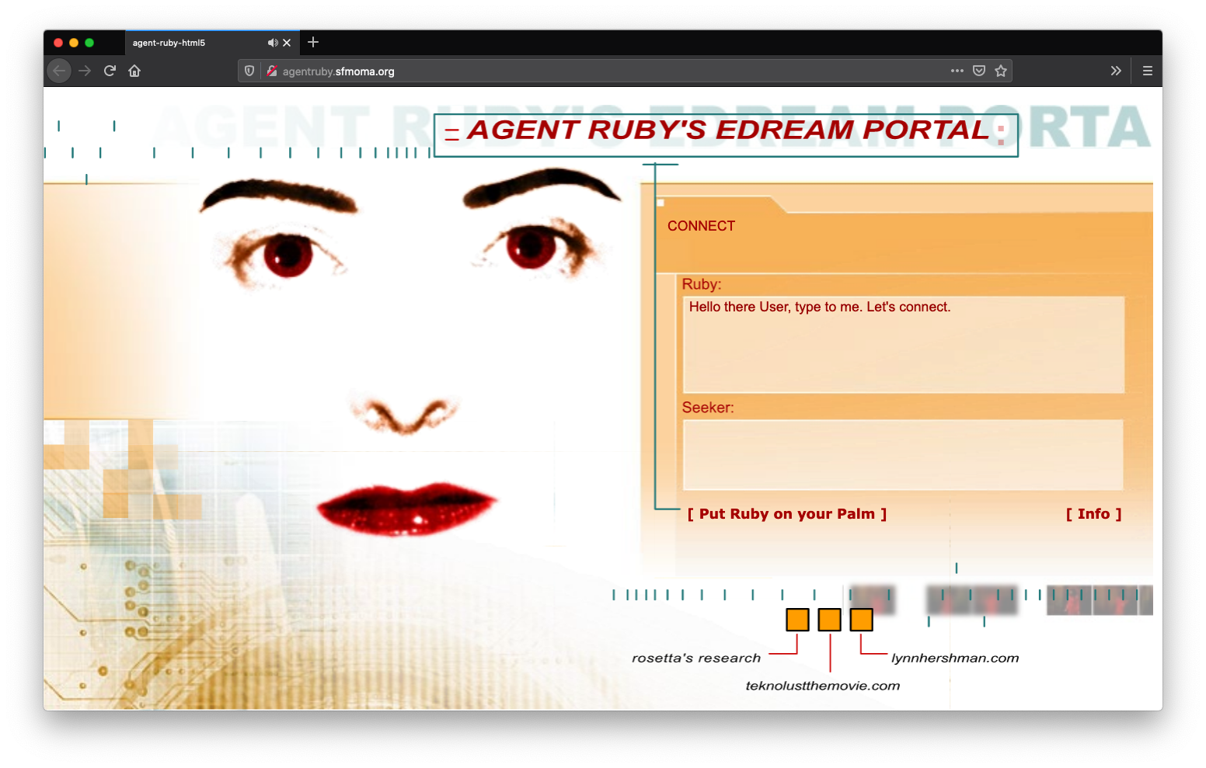This screenshot has width=1206, height=768.
Task: Open page actions three-dot menu
Action: tap(957, 71)
